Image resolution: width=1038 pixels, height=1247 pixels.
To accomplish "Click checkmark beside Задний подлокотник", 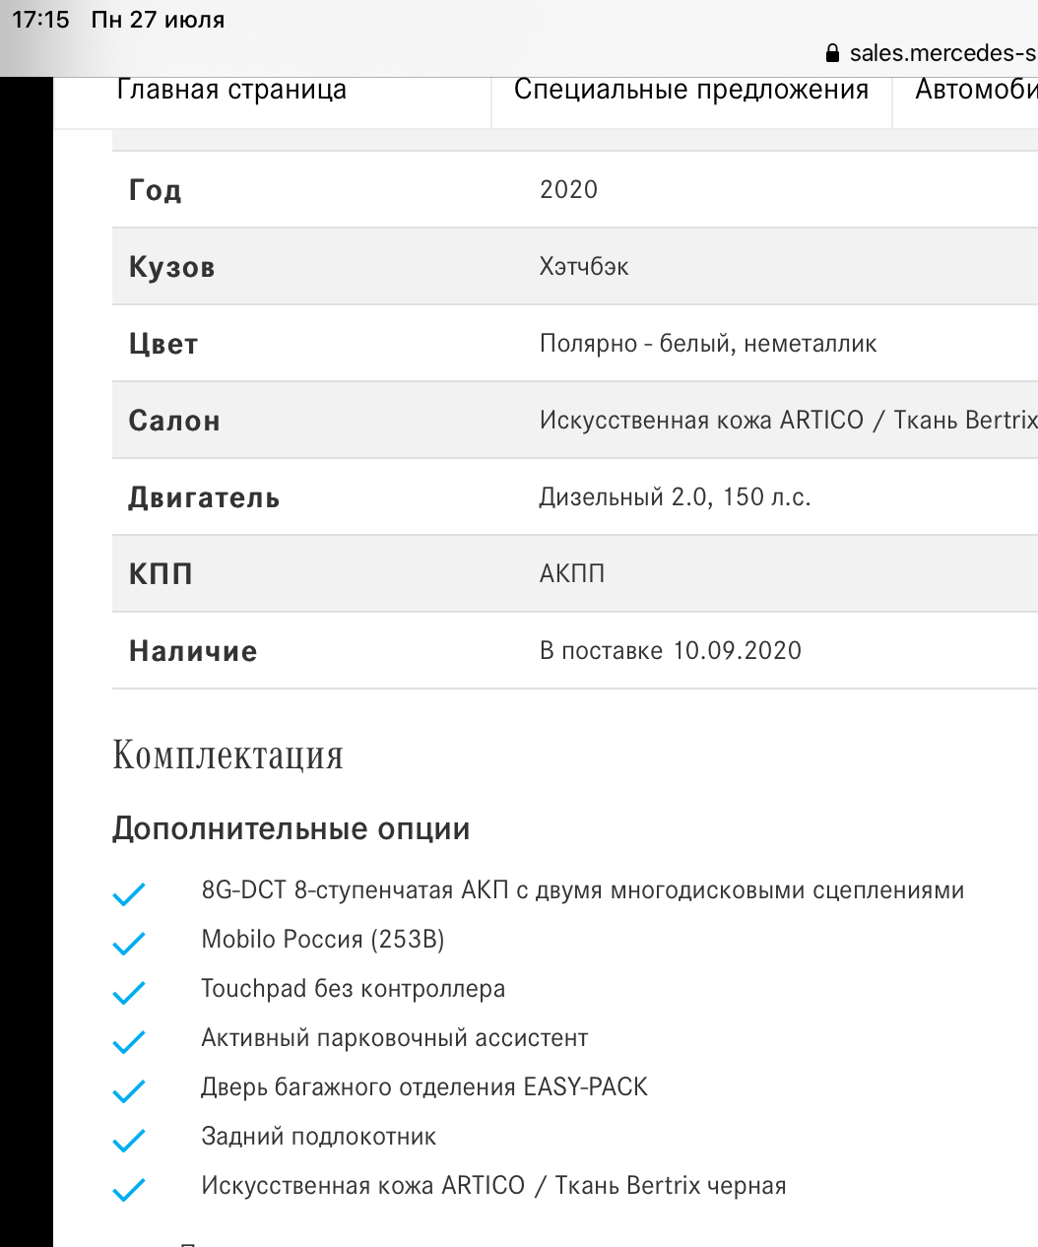I will 129,1141.
